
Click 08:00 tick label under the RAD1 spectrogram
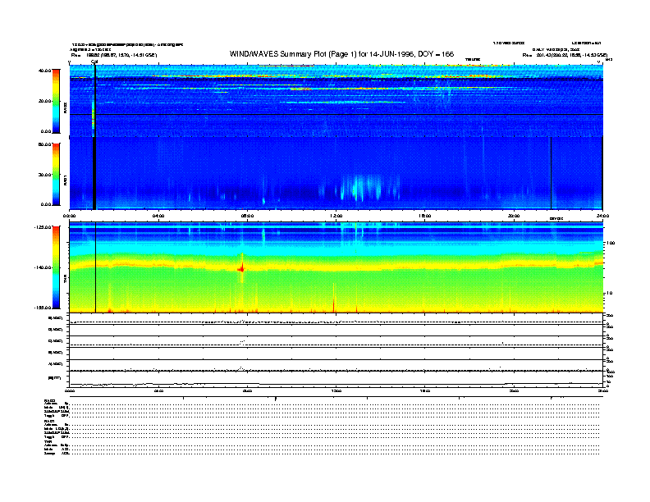[248, 216]
